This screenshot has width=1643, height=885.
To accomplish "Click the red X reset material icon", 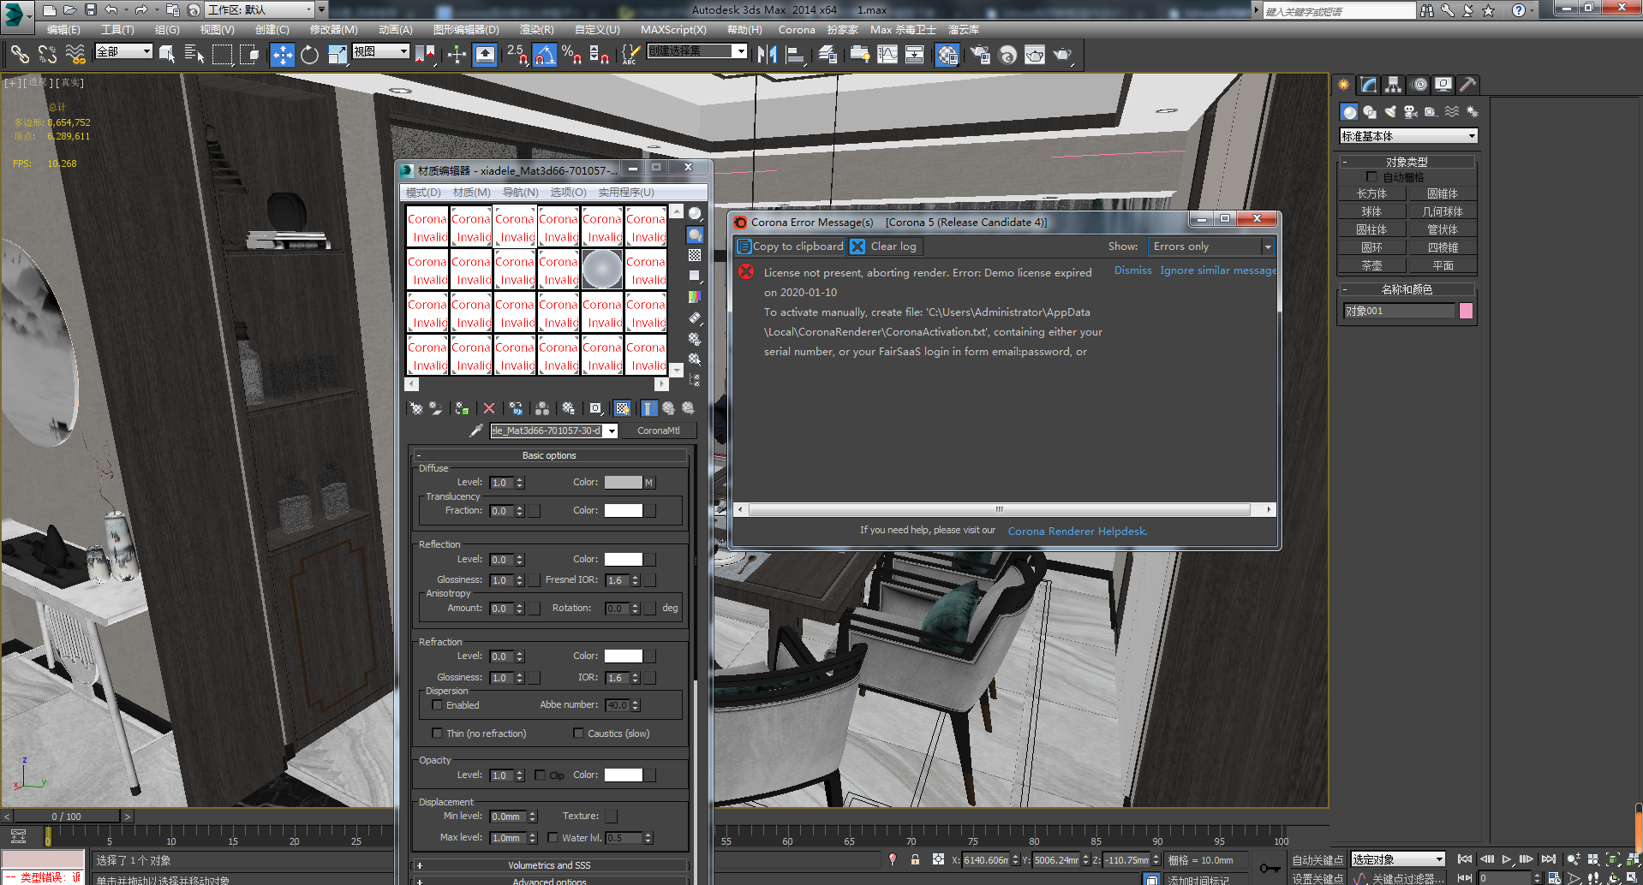I will [x=489, y=409].
